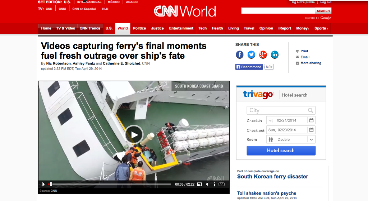Switch to the Politics section tab
The height and width of the screenshot is (201, 368).
139,28
